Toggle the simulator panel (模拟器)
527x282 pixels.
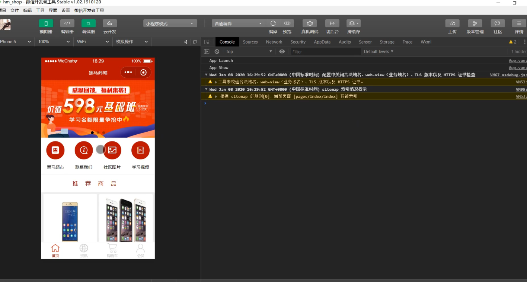(46, 23)
